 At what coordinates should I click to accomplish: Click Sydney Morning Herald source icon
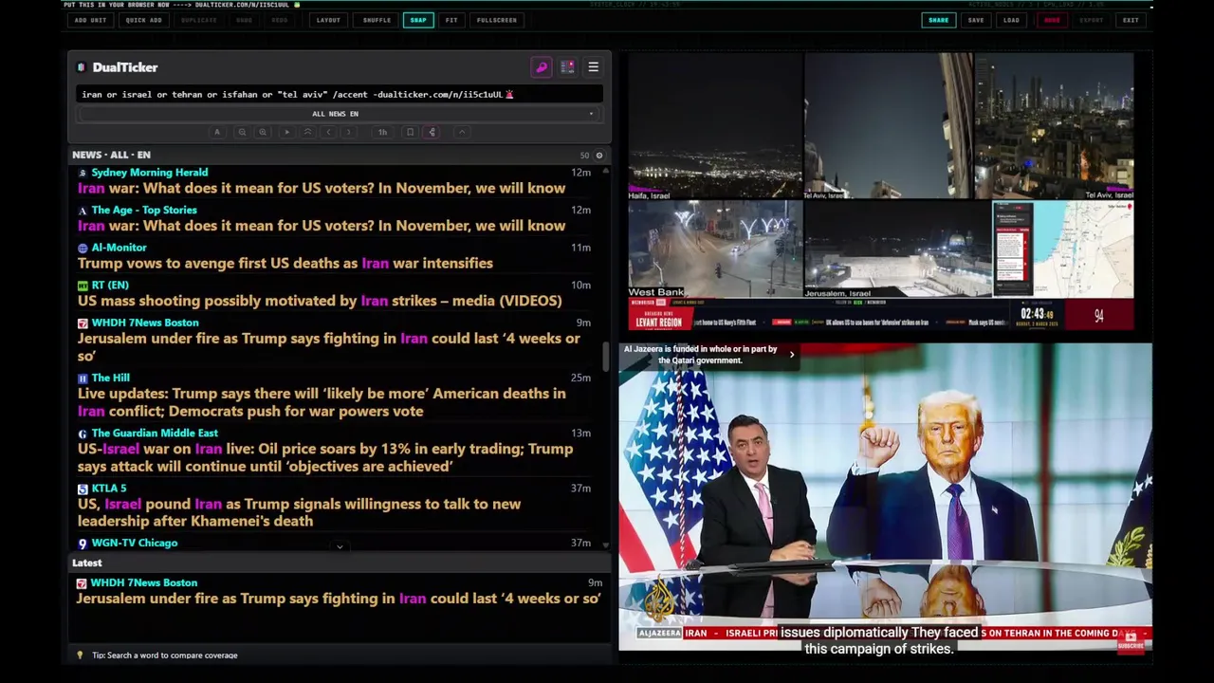coord(83,173)
